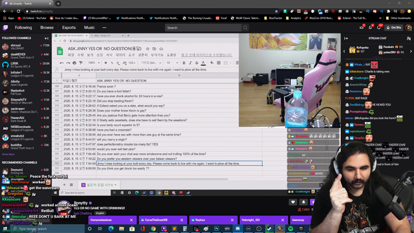Open the text color picker in Sheets

click(x=203, y=63)
